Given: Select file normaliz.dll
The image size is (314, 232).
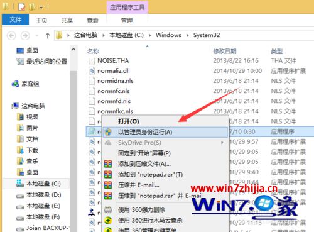Looking at the screenshot, I should [x=114, y=71].
